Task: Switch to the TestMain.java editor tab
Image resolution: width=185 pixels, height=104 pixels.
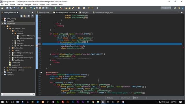Action: (x=43, y=12)
